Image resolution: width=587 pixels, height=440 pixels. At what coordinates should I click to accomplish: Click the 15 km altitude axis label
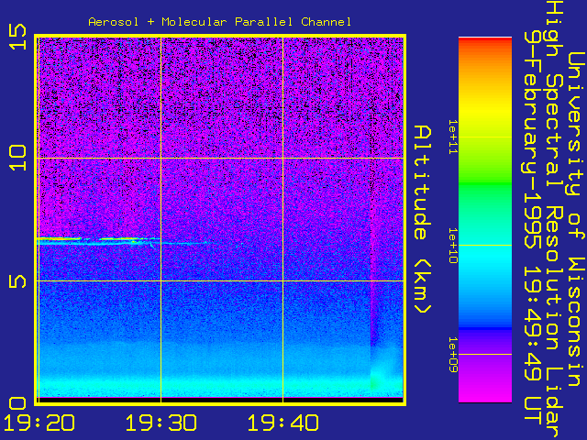tap(18, 37)
